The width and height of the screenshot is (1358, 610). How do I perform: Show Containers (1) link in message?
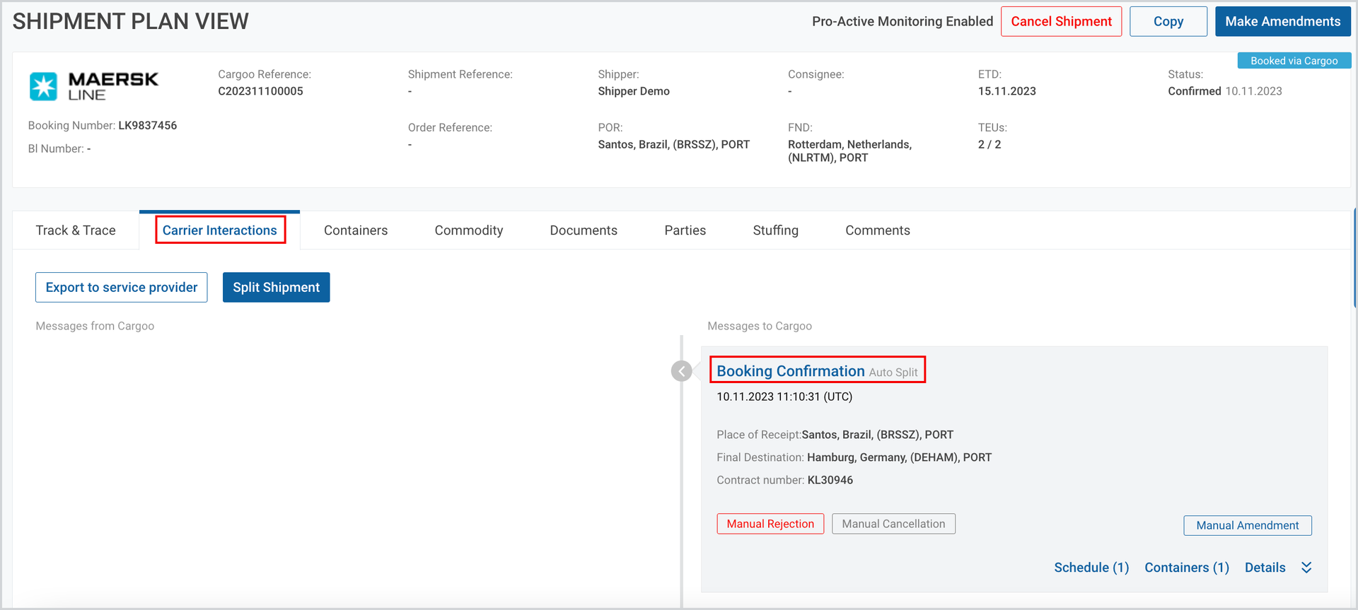pyautogui.click(x=1187, y=568)
